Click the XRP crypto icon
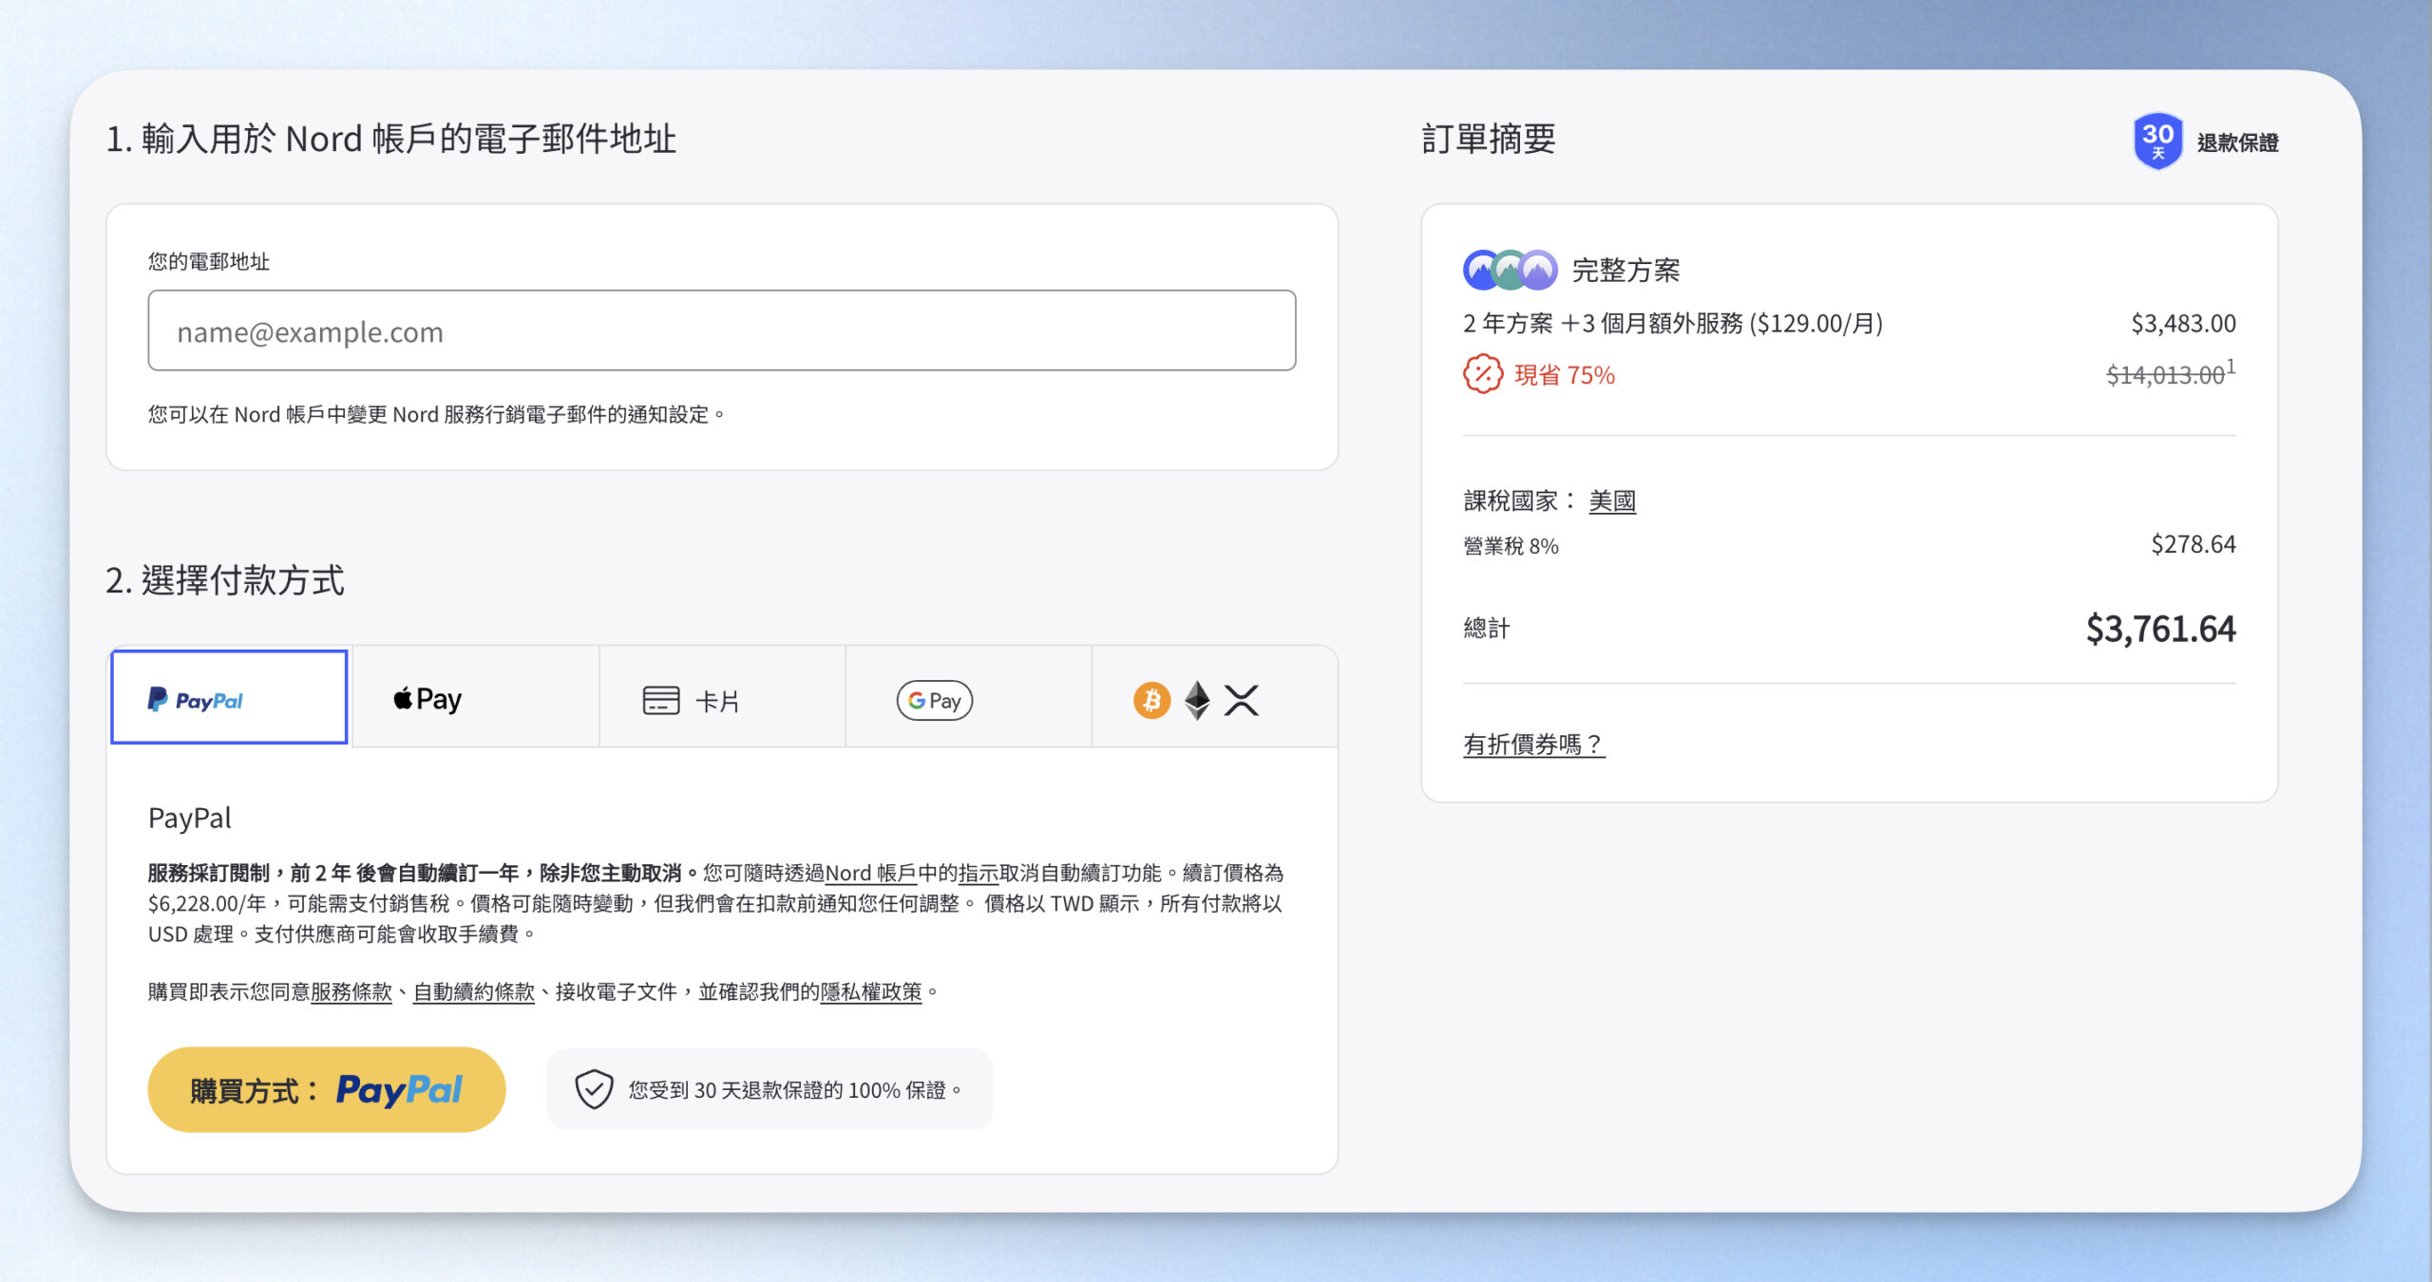Viewport: 2432px width, 1282px height. (1242, 701)
